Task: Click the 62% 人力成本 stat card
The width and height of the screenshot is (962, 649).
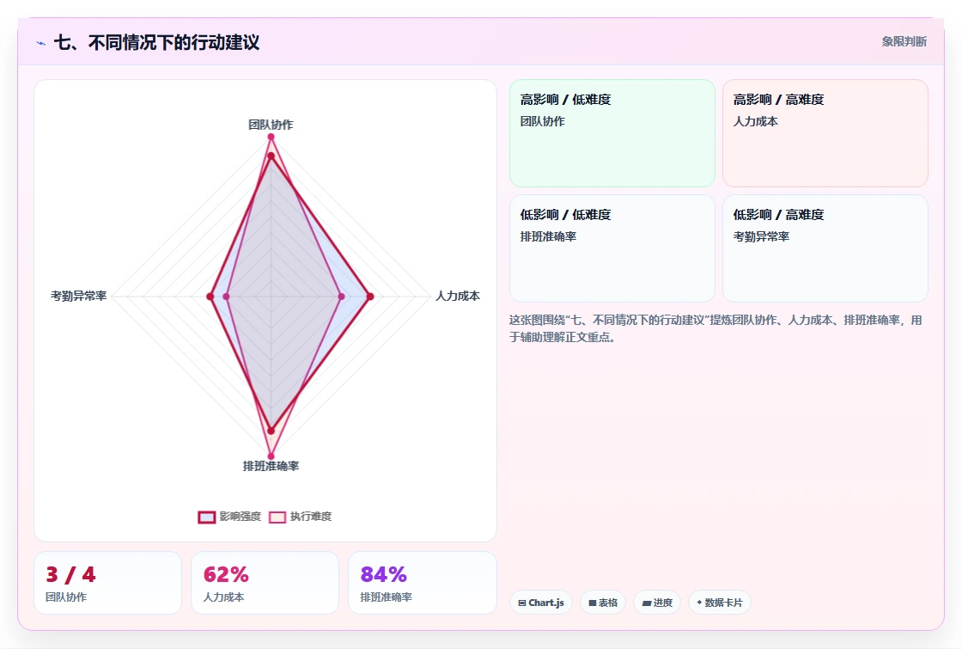Action: [265, 583]
